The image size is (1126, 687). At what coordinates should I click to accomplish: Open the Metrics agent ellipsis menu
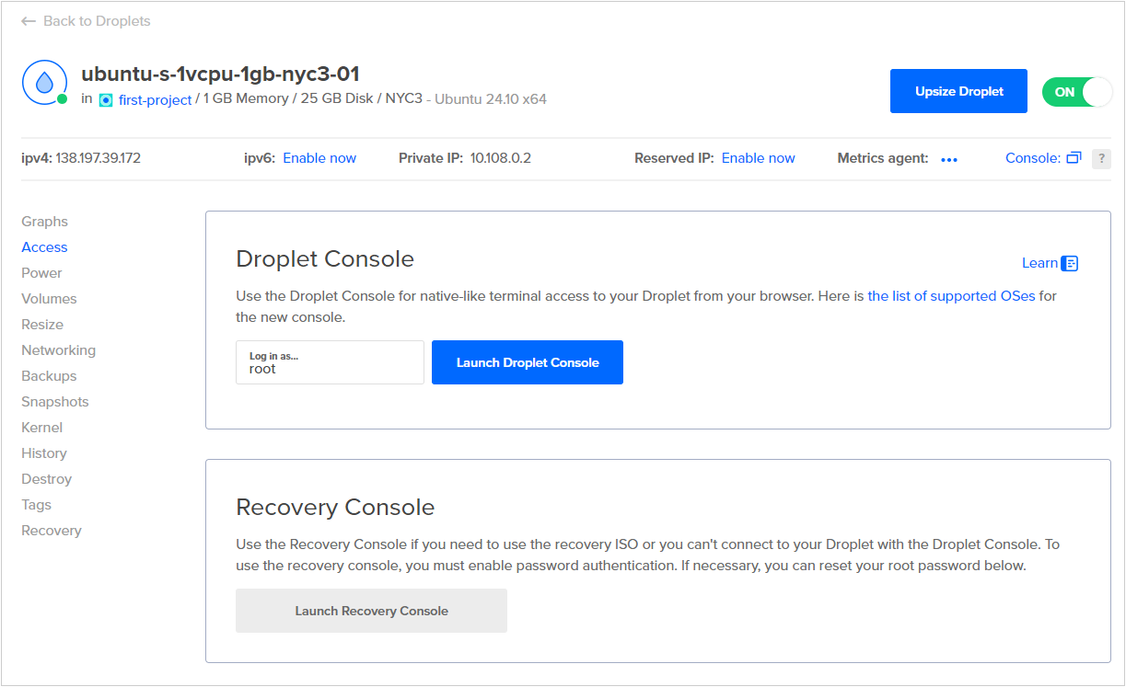coord(949,159)
